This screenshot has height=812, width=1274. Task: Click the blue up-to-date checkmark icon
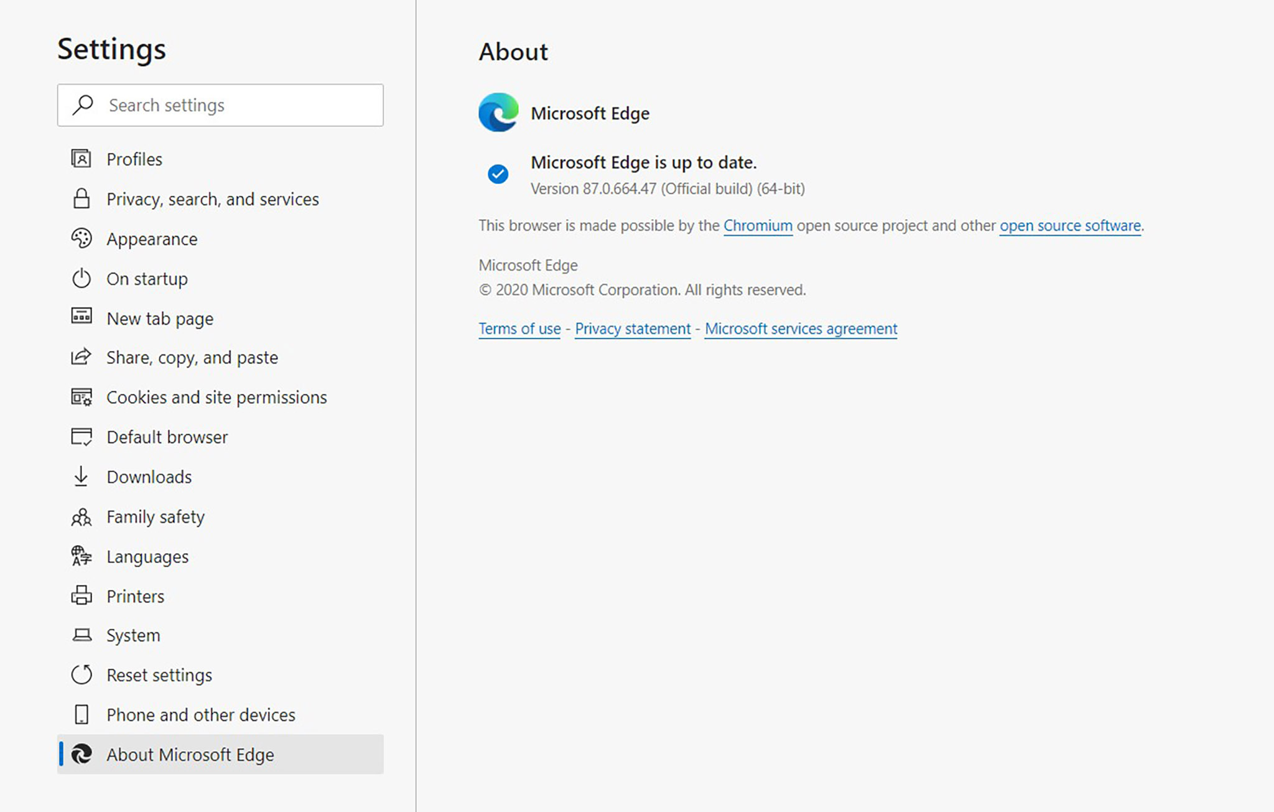coord(498,174)
